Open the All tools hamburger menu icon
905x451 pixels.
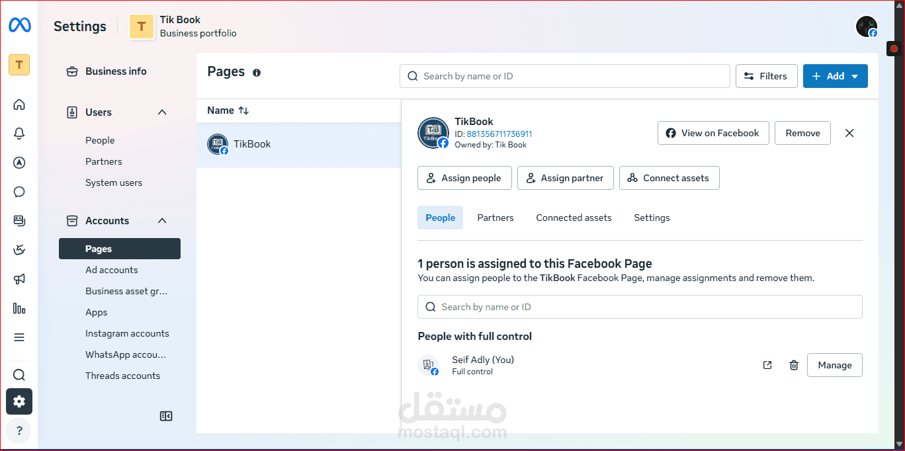pos(19,337)
